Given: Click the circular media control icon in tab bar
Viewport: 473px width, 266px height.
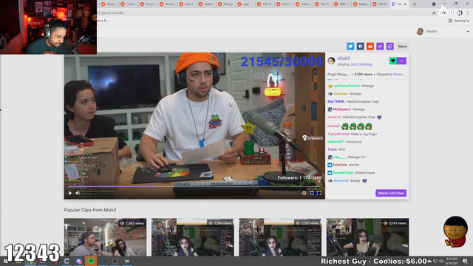Looking at the screenshot, I should 434,4.
